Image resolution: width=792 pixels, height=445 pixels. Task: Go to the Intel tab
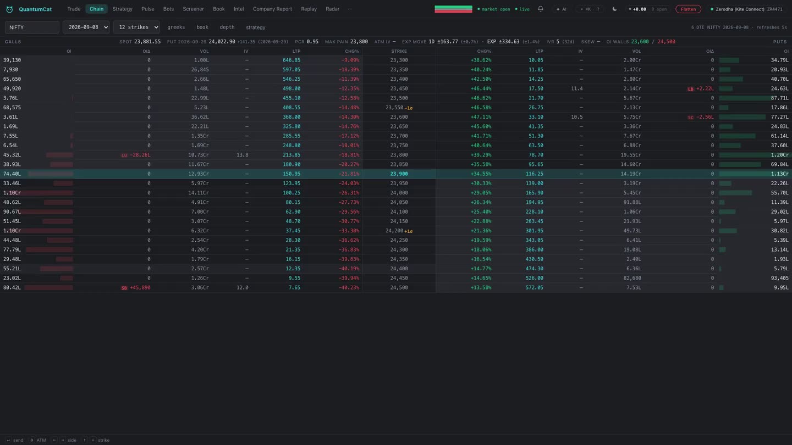coord(239,9)
